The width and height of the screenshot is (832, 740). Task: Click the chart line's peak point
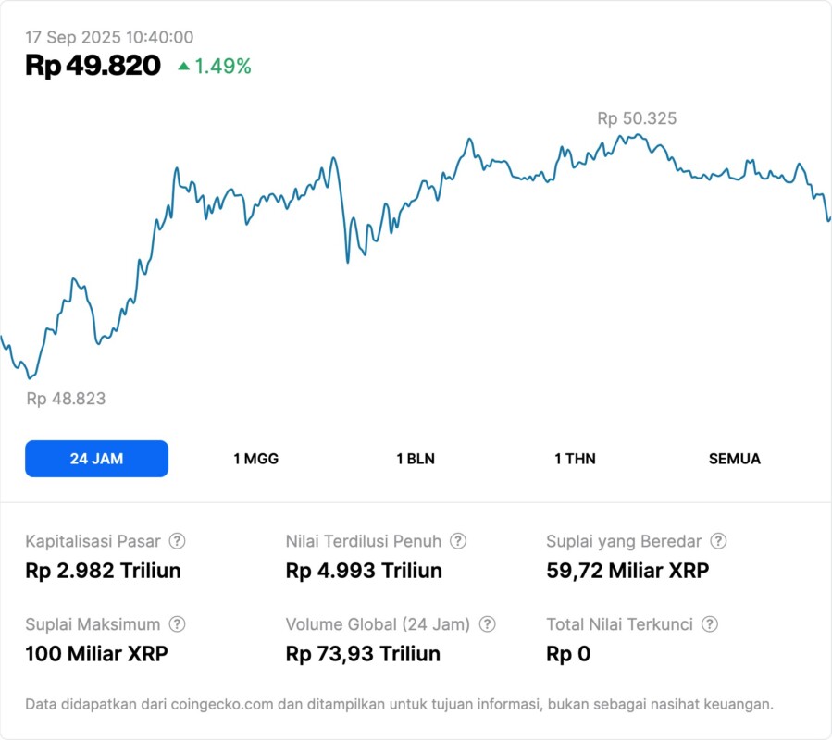pyautogui.click(x=638, y=135)
